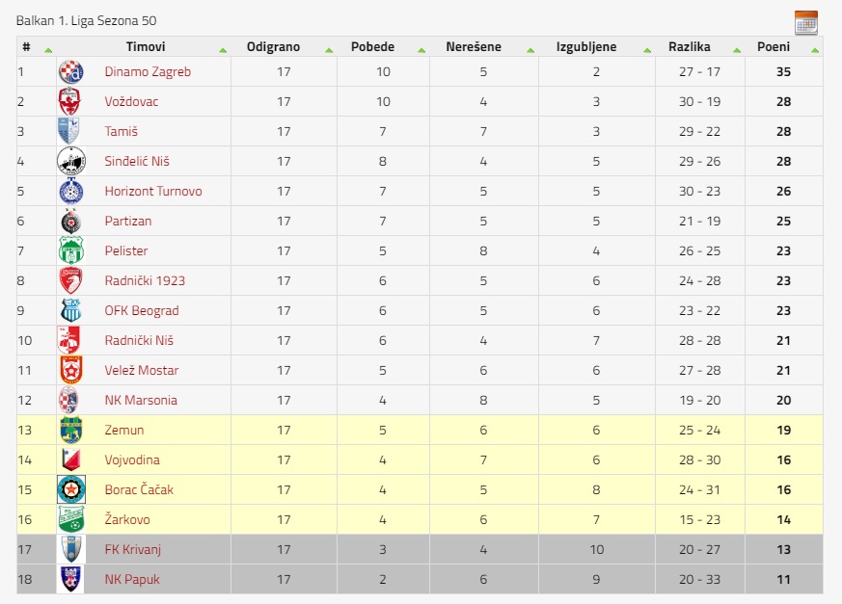This screenshot has width=842, height=604.
Task: Open the Sinđelić Niš team link
Action: click(137, 161)
